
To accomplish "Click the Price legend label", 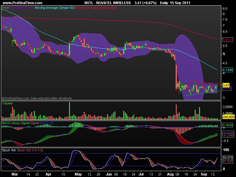I will click(5, 8).
